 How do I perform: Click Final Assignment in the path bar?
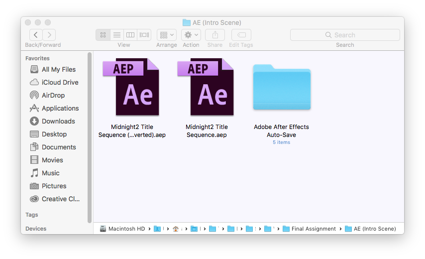tap(309, 229)
